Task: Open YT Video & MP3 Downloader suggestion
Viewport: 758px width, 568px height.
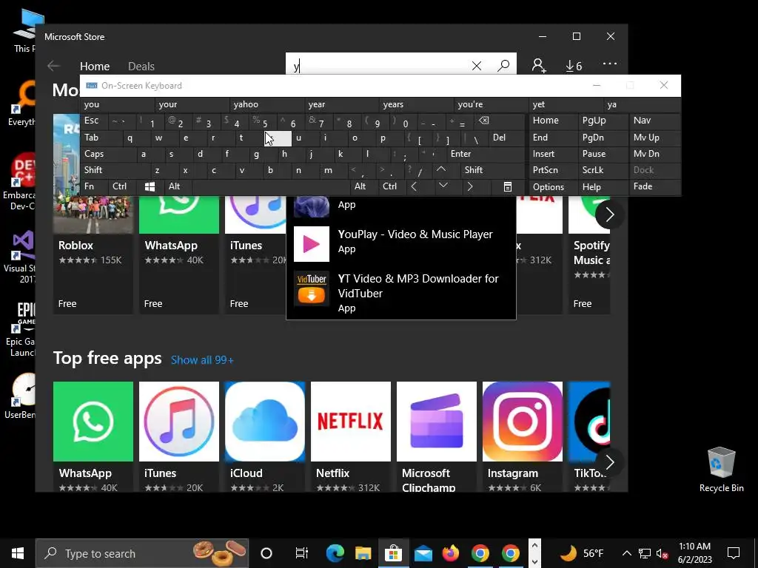Action: (x=401, y=291)
